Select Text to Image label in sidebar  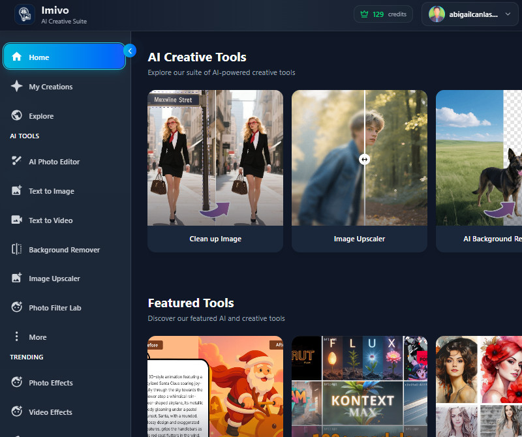[x=52, y=191]
